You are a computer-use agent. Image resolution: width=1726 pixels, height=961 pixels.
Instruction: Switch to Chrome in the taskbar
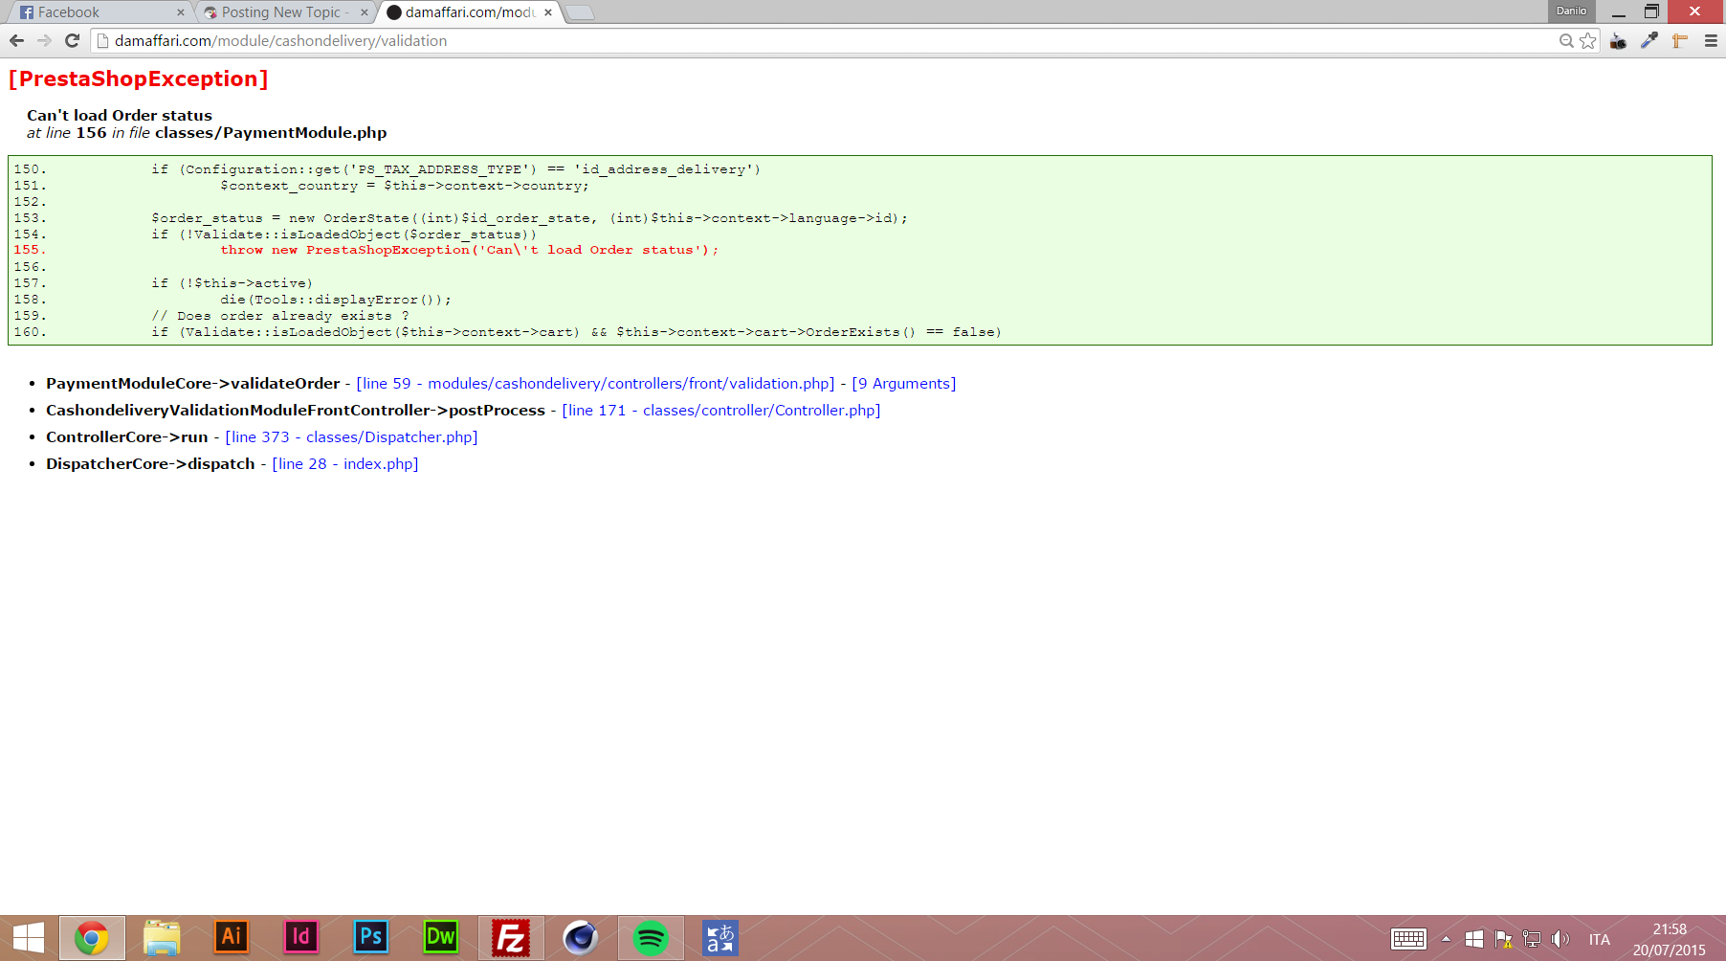(92, 938)
